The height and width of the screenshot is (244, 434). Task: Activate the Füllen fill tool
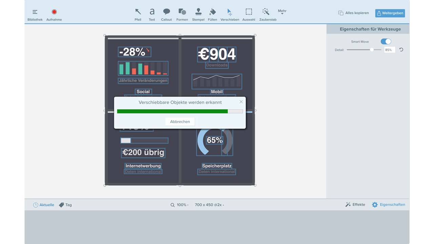213,15
